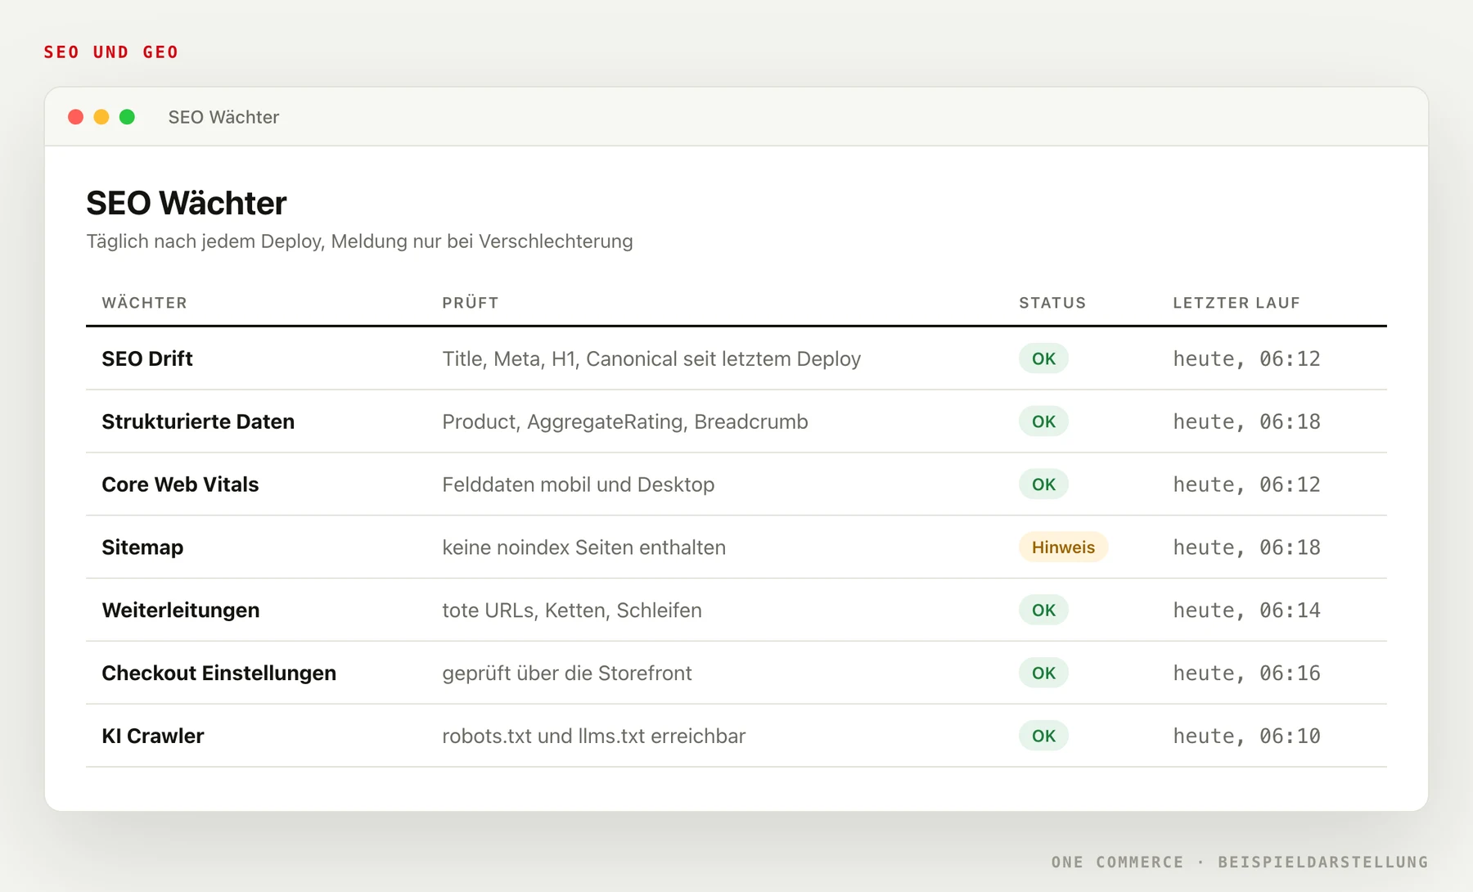Click last run time of Sitemap row
Viewport: 1473px width, 892px height.
pyautogui.click(x=1247, y=547)
